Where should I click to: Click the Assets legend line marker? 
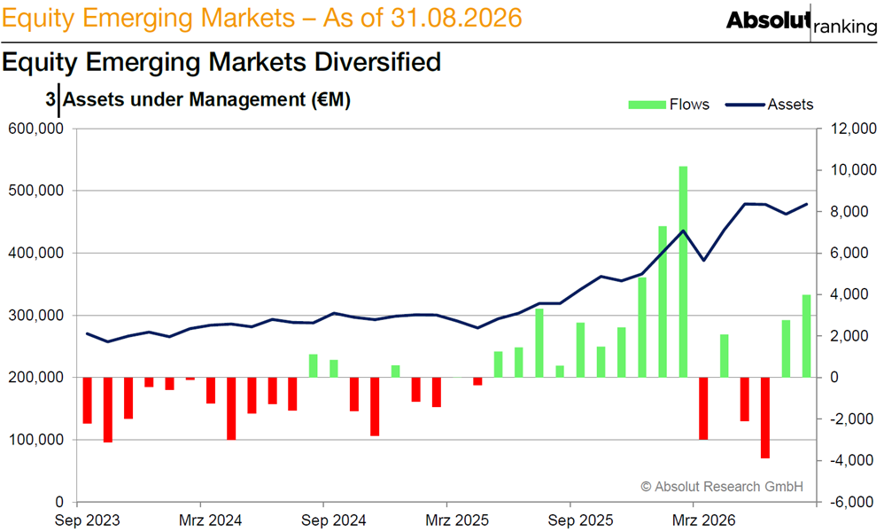coord(745,105)
